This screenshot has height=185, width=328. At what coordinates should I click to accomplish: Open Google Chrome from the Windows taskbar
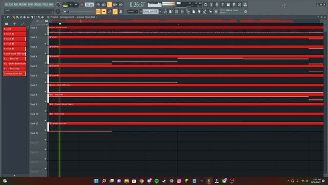pyautogui.click(x=141, y=181)
